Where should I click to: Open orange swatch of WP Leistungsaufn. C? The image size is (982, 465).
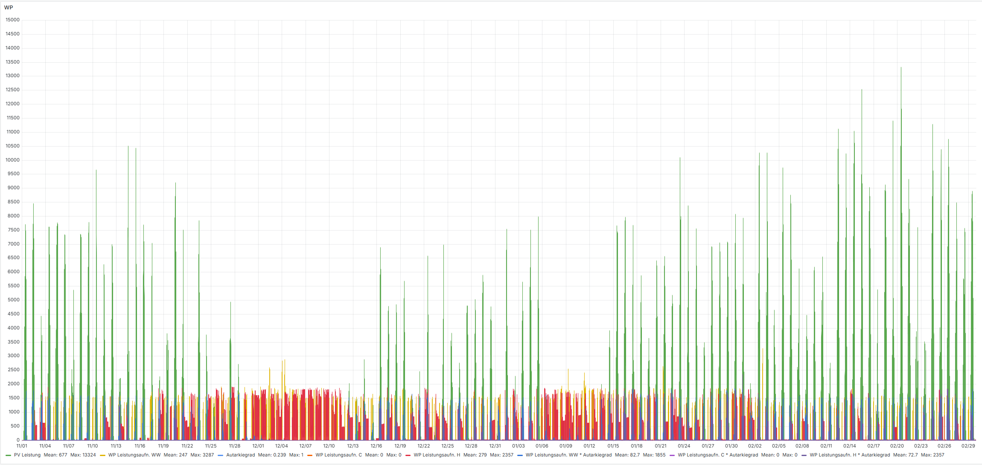click(x=309, y=455)
